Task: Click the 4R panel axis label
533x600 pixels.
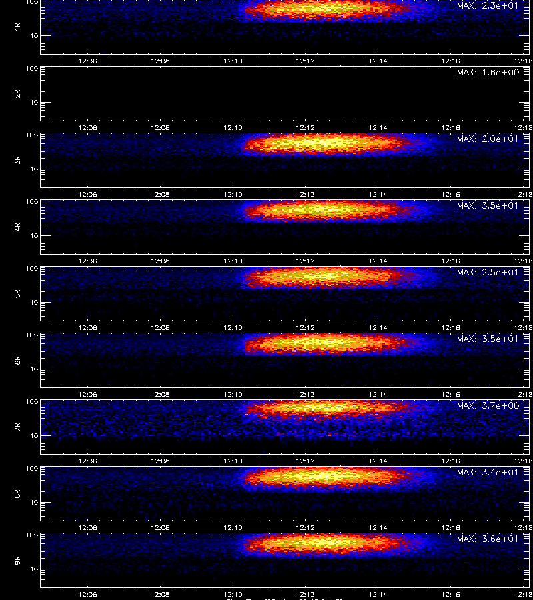Action: (17, 227)
